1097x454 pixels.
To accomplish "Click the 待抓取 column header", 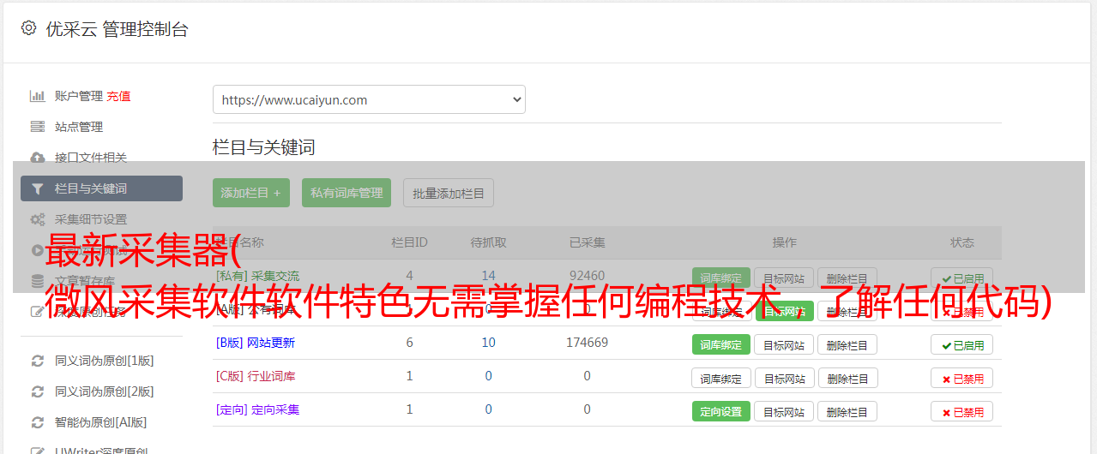I will [489, 242].
